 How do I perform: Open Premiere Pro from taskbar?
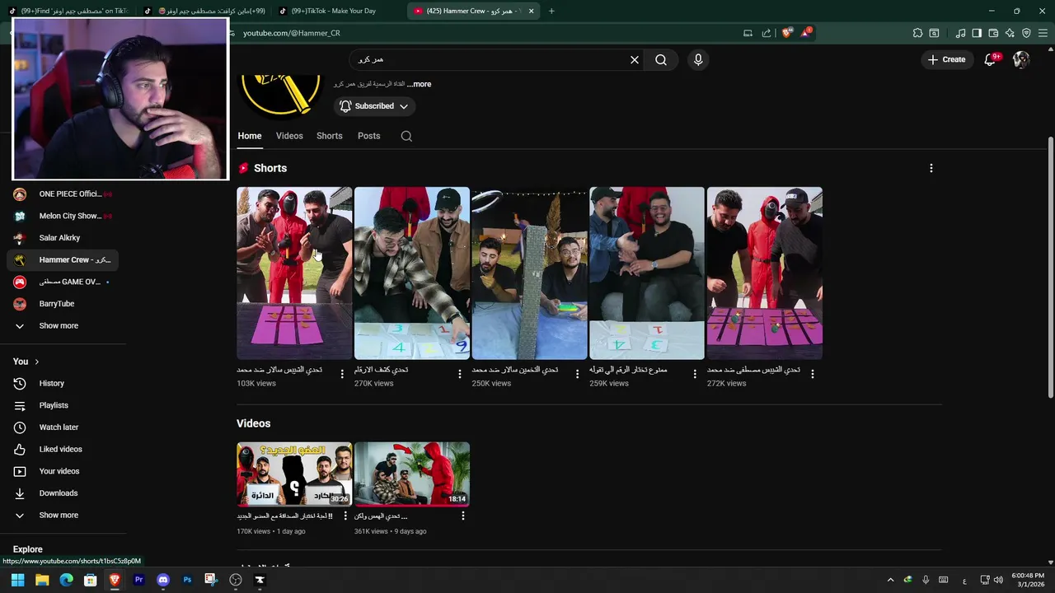(x=138, y=580)
